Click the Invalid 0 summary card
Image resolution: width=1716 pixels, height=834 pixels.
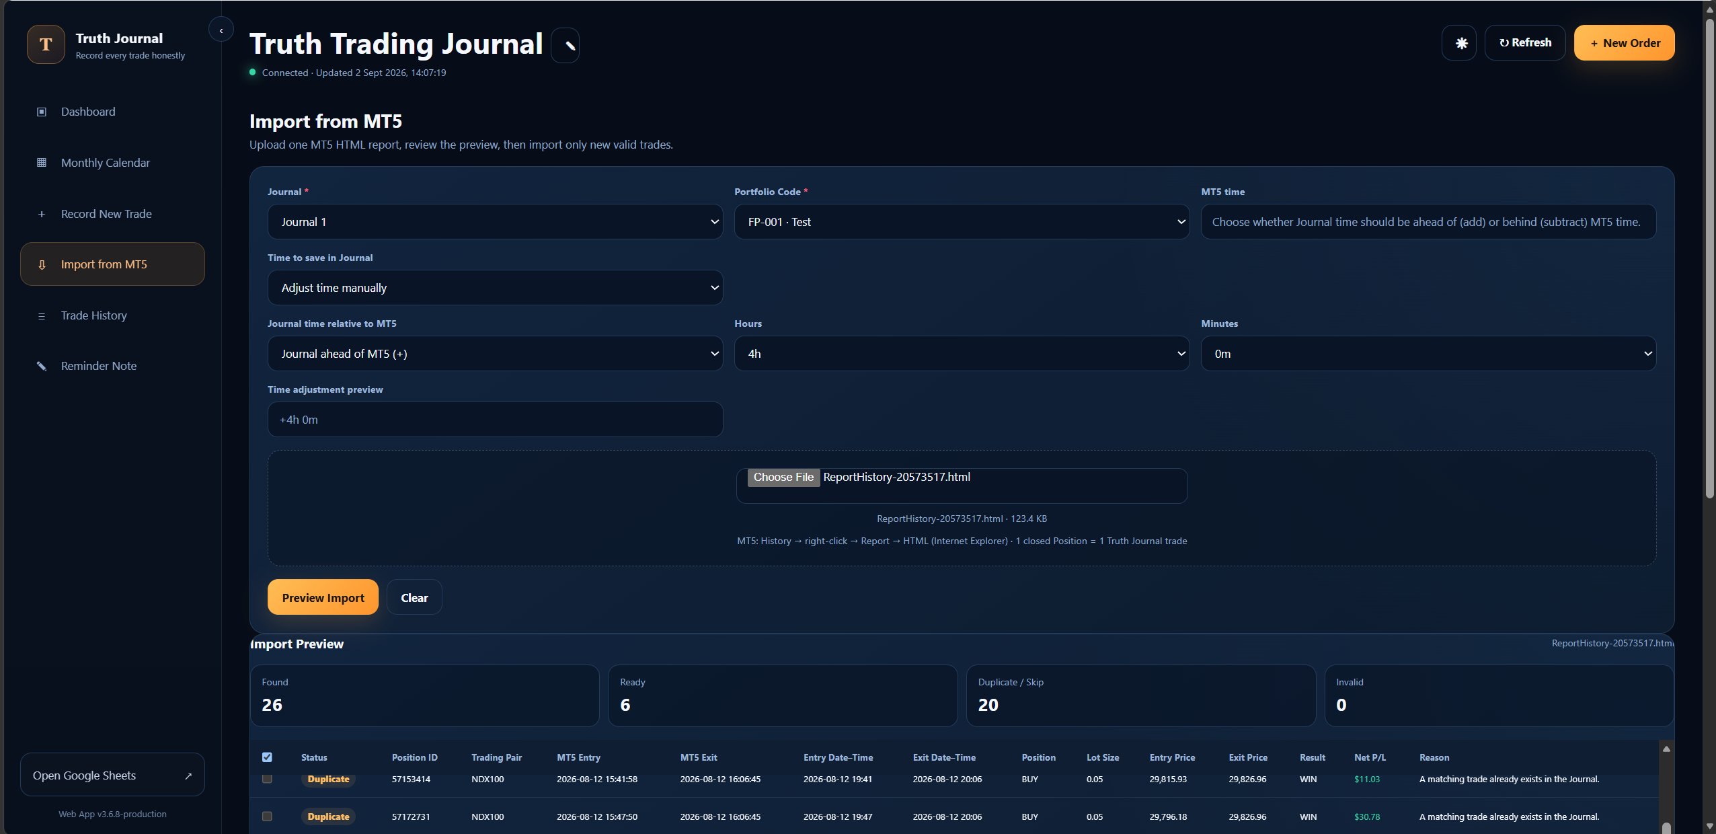coord(1499,695)
